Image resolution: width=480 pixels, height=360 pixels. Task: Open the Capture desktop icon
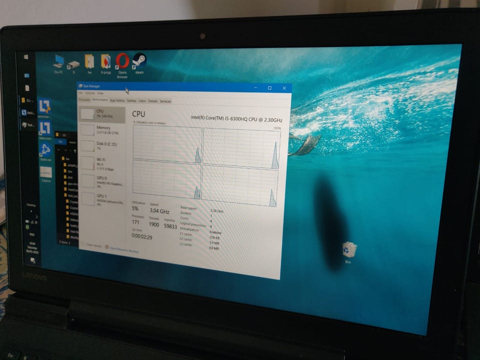click(x=46, y=174)
